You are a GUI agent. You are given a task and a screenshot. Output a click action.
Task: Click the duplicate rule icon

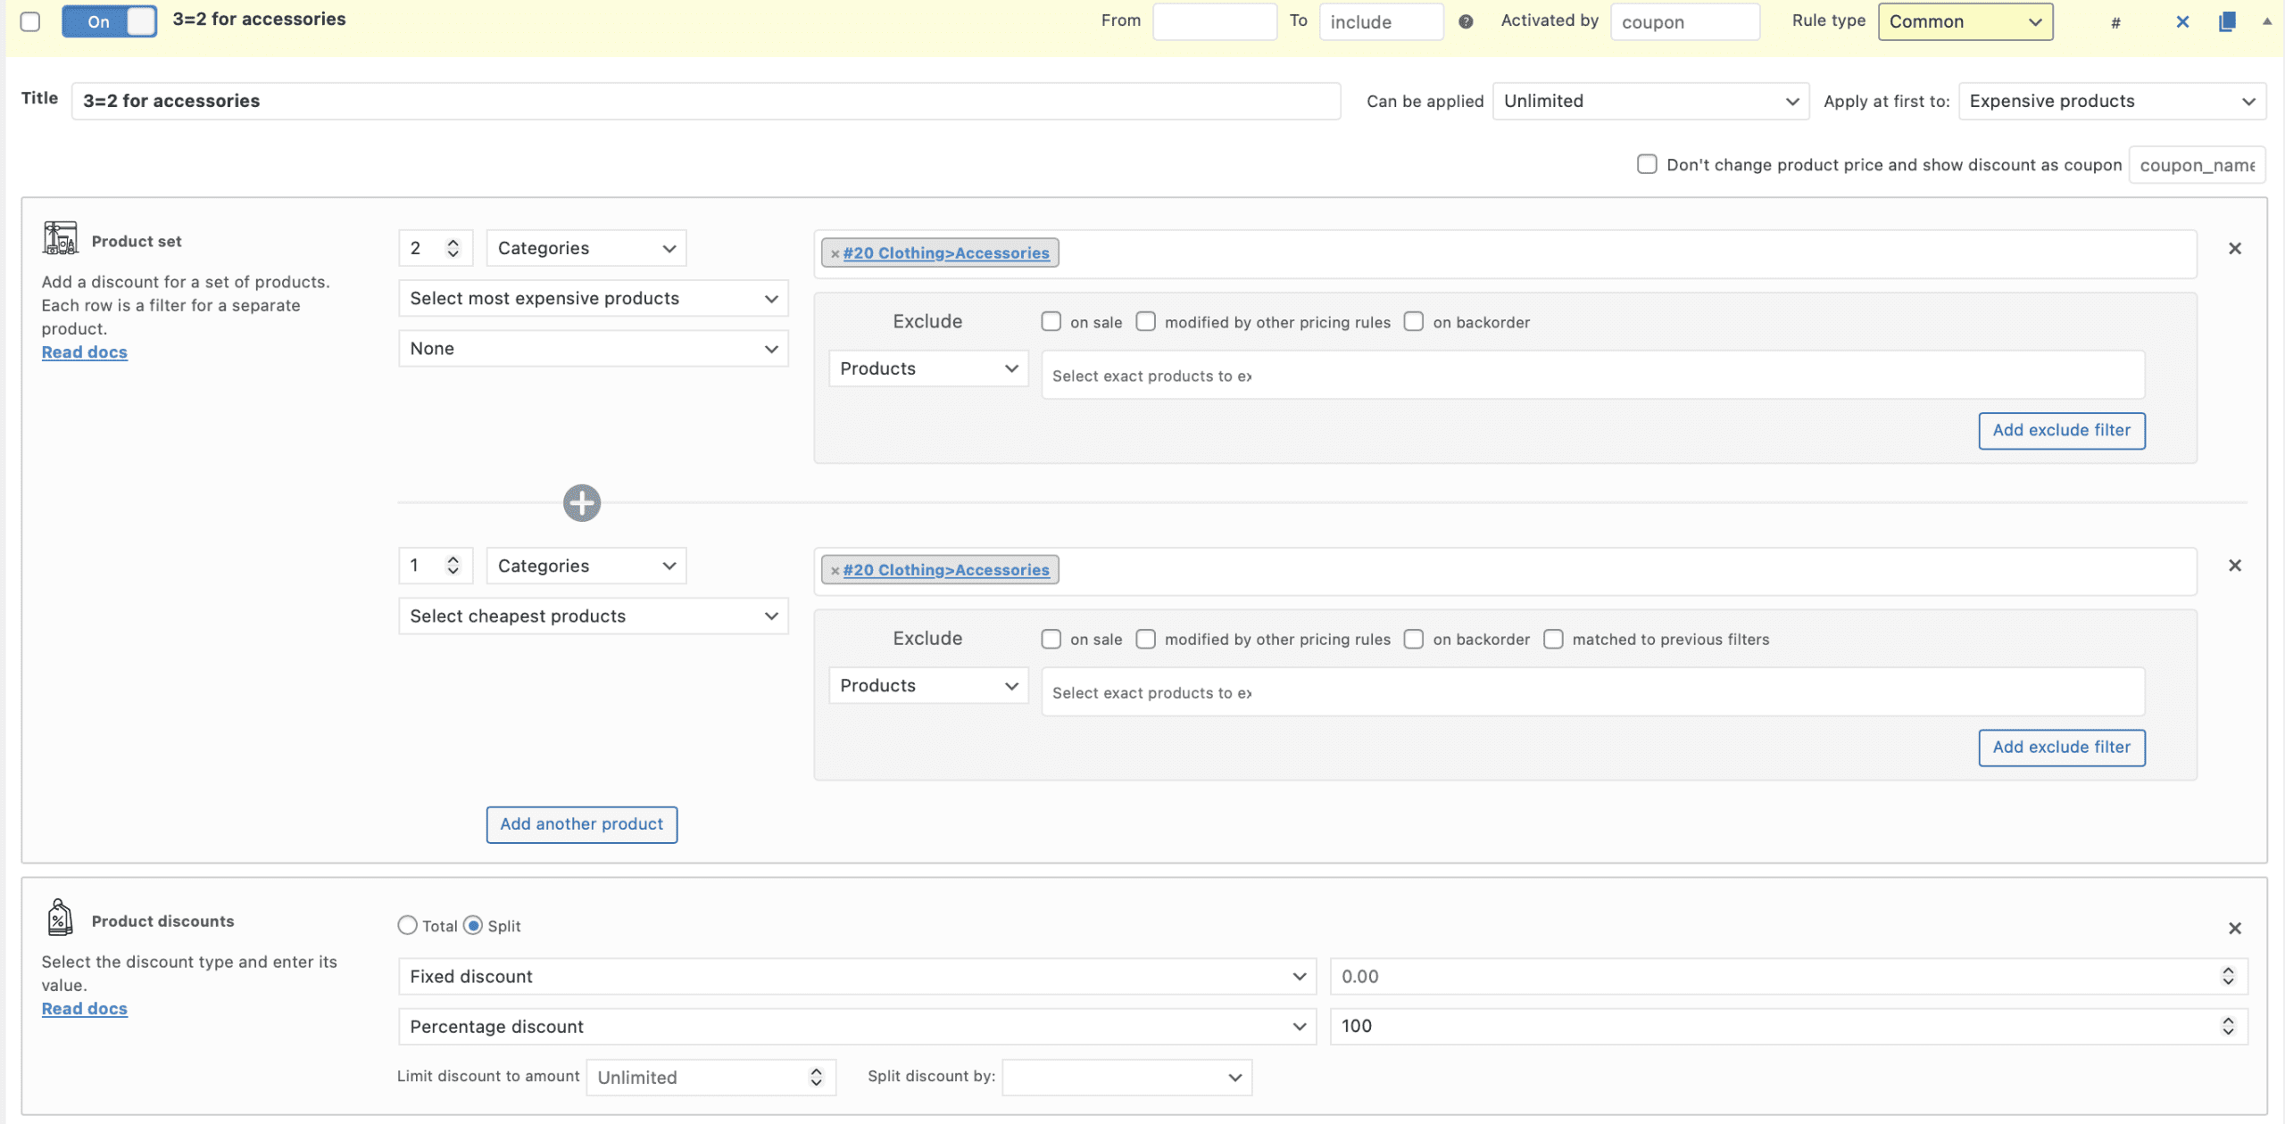coord(2226,21)
